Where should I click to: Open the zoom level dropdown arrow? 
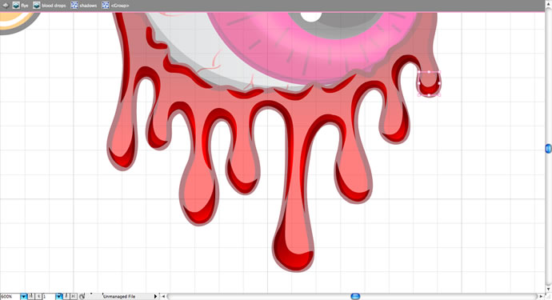coord(23,297)
